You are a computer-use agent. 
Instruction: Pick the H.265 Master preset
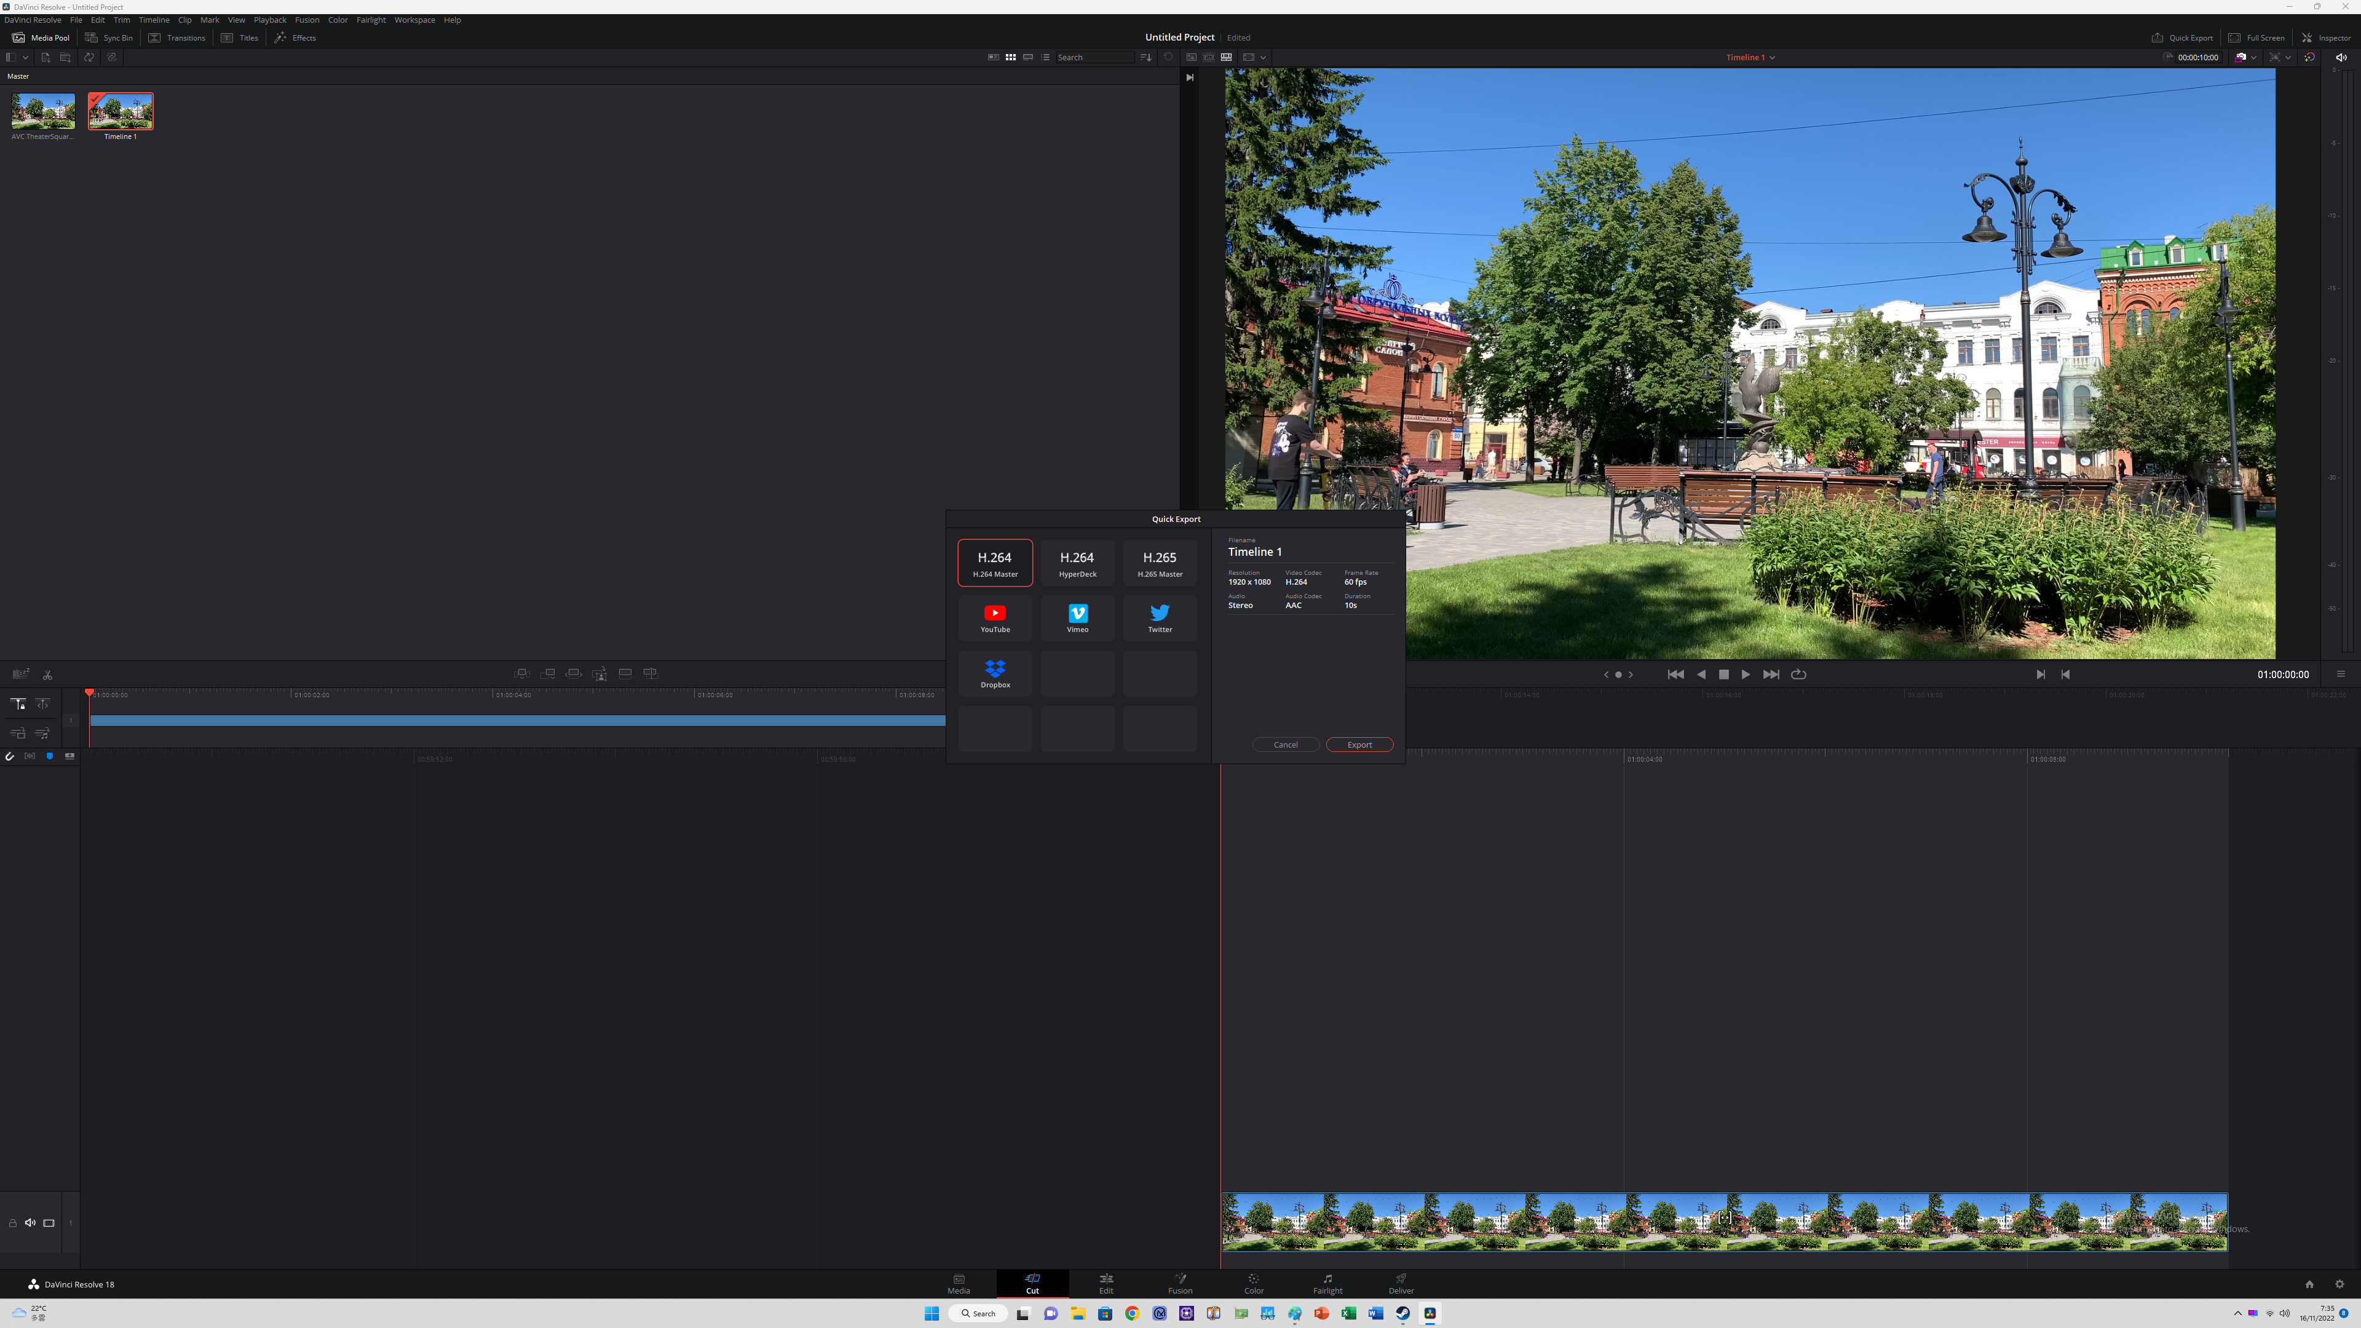pyautogui.click(x=1160, y=563)
